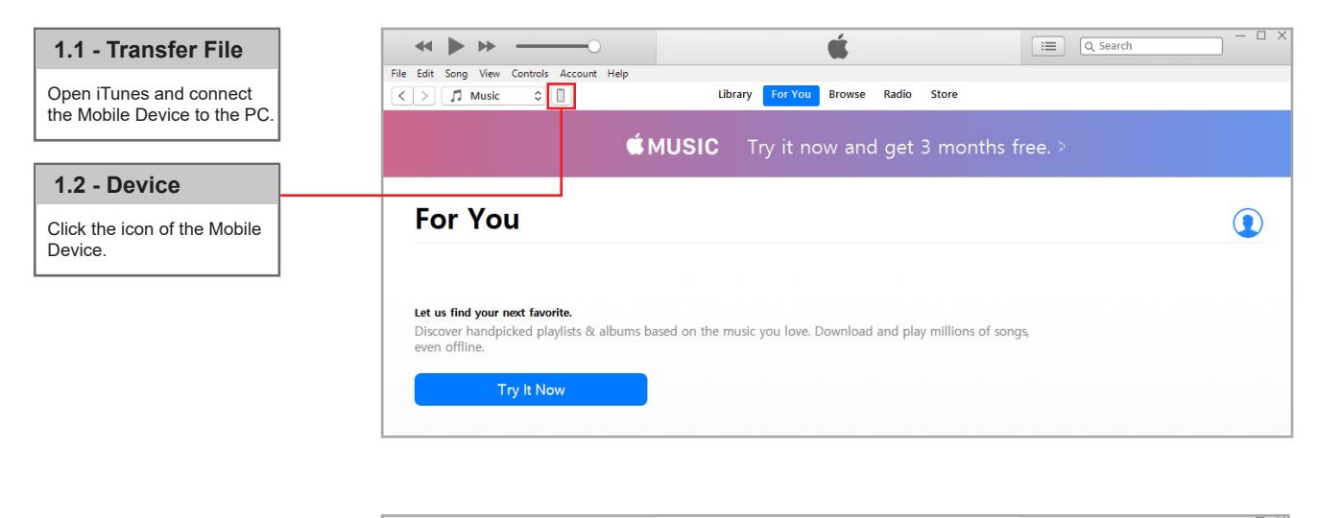Click the Apple logo in the display area
This screenshot has height=518, width=1318.
[x=837, y=46]
